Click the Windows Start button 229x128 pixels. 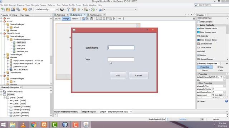(3, 125)
